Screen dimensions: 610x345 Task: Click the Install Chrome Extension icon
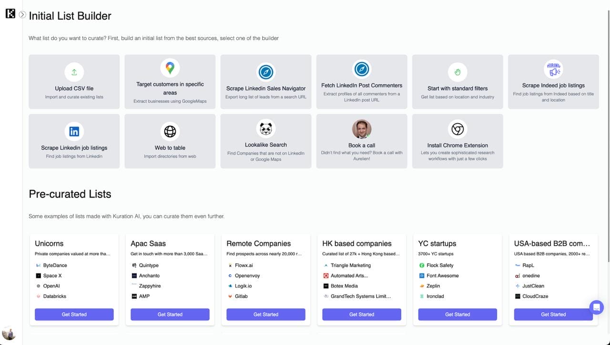[457, 129]
